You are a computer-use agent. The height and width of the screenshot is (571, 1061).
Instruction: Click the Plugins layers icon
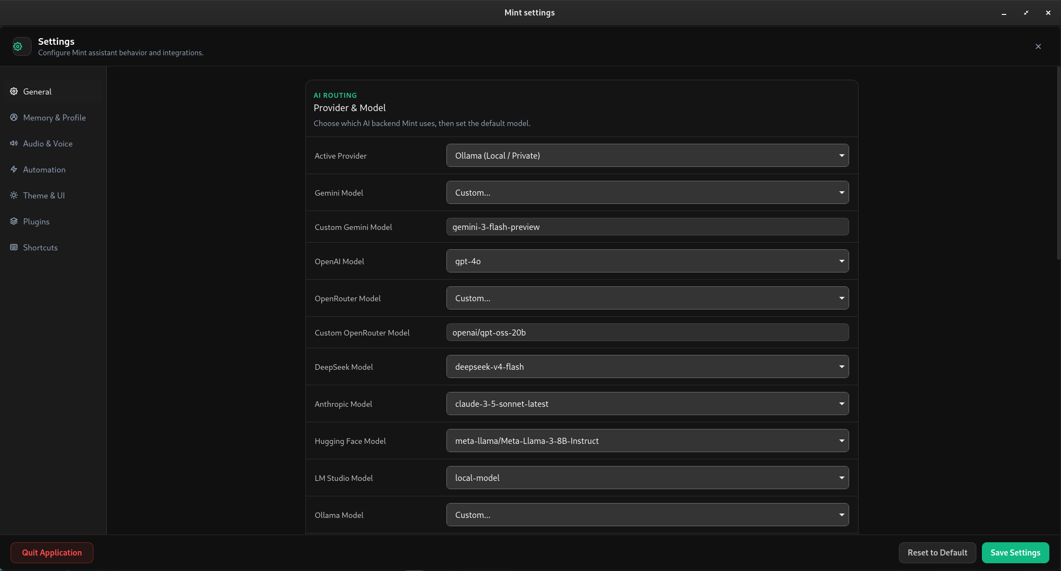(14, 221)
